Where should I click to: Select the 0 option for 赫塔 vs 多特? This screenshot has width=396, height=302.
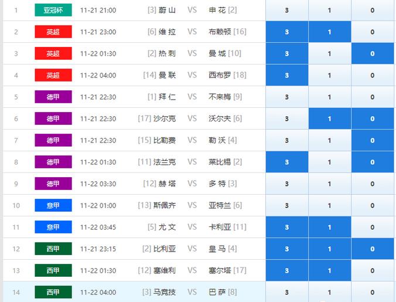click(373, 184)
